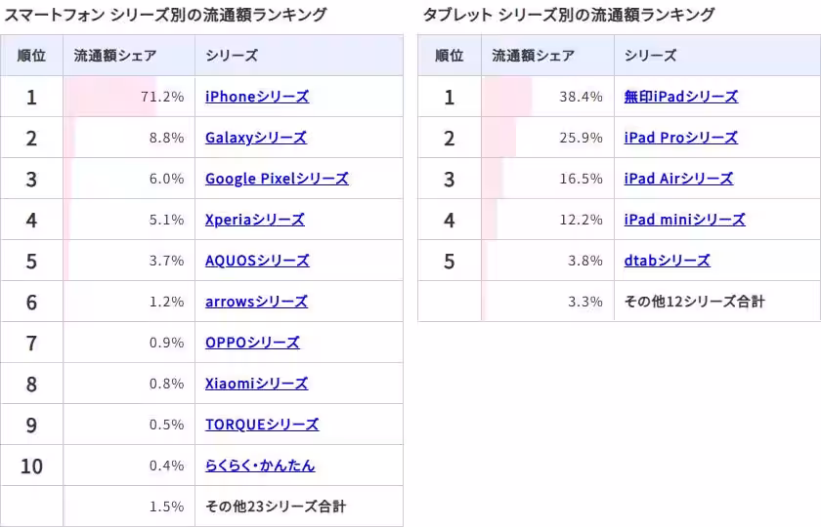Select the iPad miniシリーズ link
This screenshot has height=527, width=821.
[x=684, y=220]
